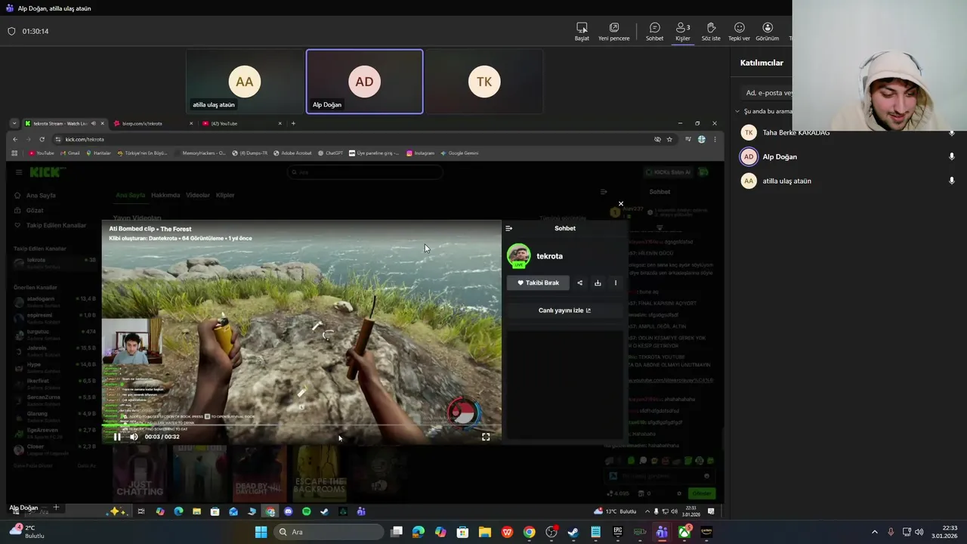Open the Videolar channel tab
Image resolution: width=967 pixels, height=544 pixels.
point(198,195)
